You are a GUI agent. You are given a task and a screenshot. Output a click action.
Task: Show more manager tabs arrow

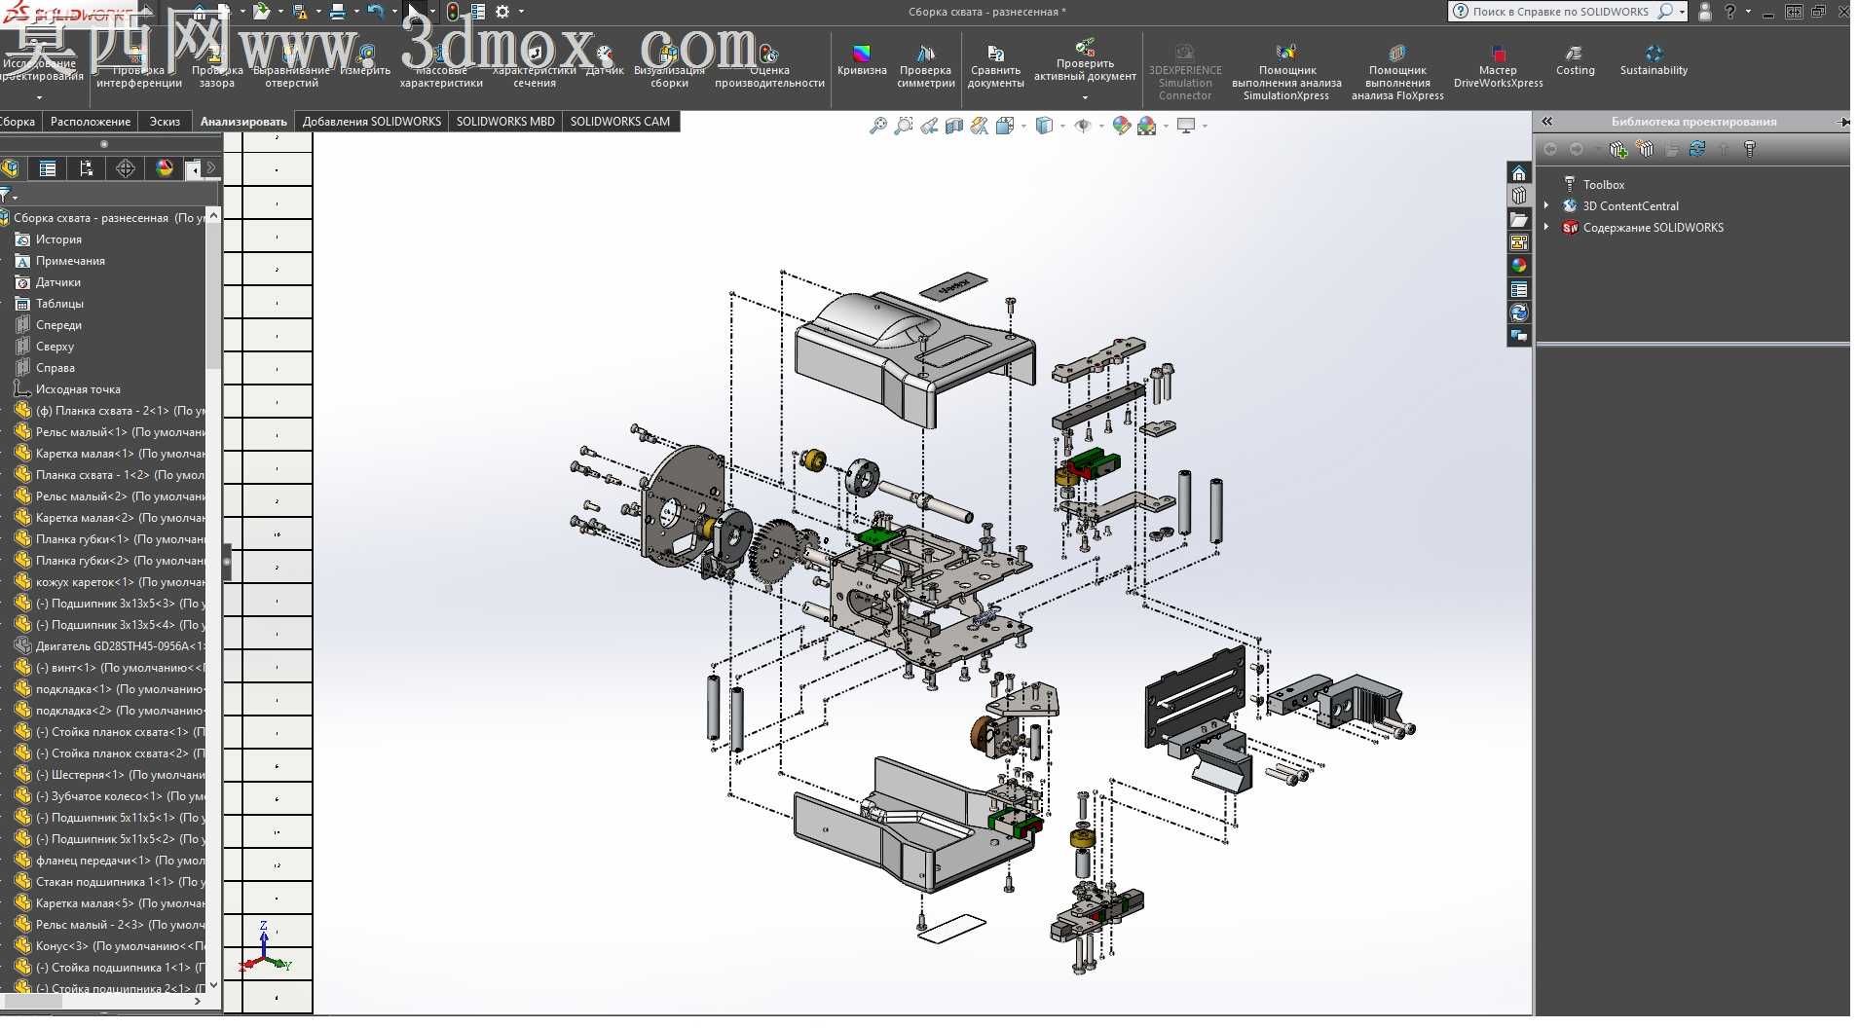(x=211, y=168)
